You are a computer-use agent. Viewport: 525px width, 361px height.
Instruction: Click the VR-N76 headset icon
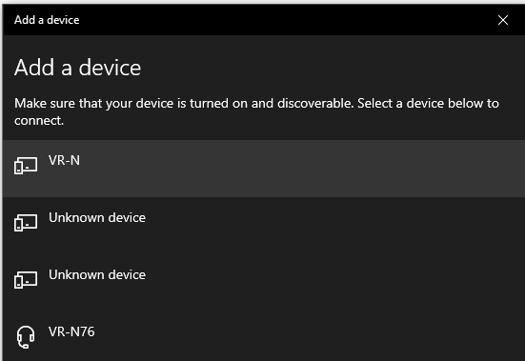26,337
